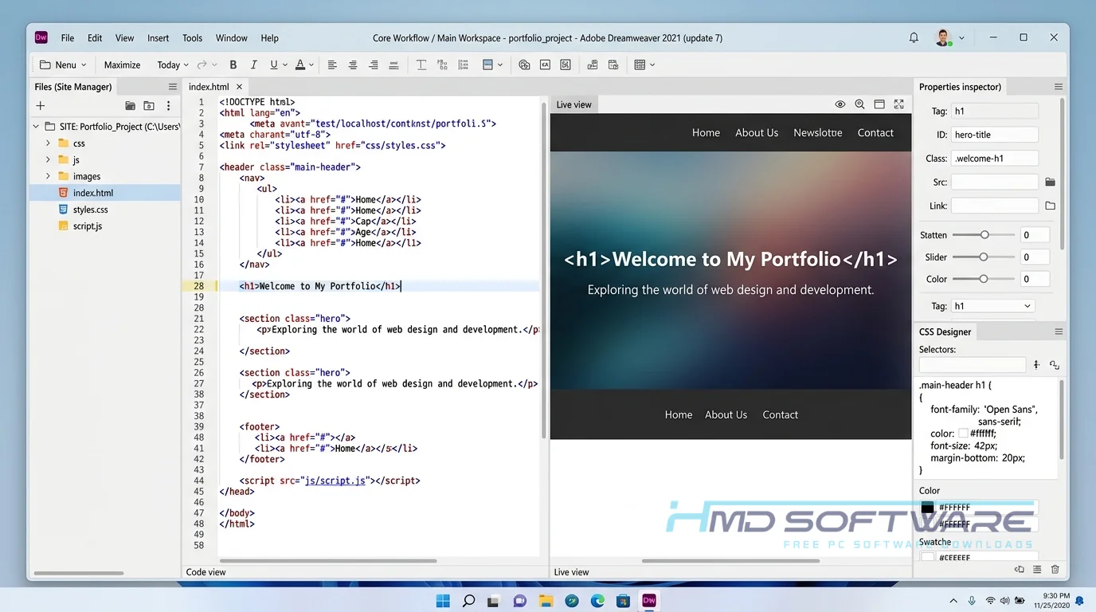Viewport: 1096px width, 612px height.
Task: Click the zoom magnifier in Live view
Action: click(x=859, y=104)
